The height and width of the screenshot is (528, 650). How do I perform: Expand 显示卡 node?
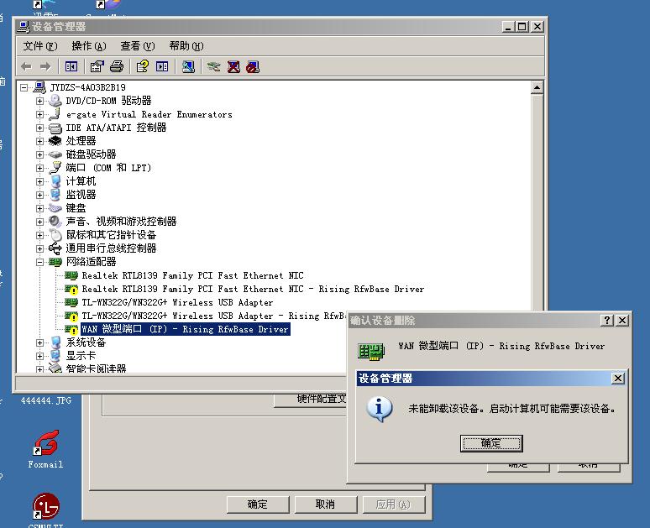[39, 356]
